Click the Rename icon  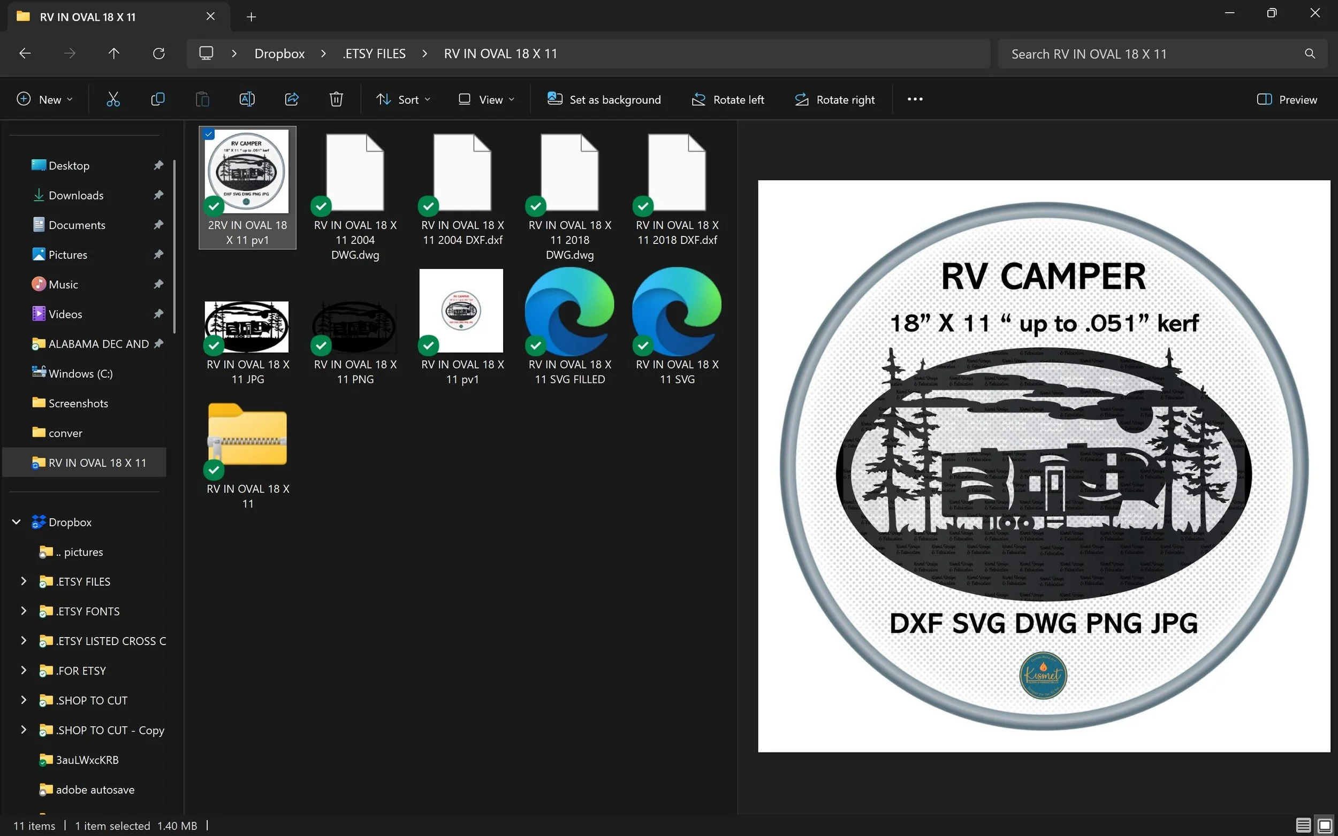[247, 99]
